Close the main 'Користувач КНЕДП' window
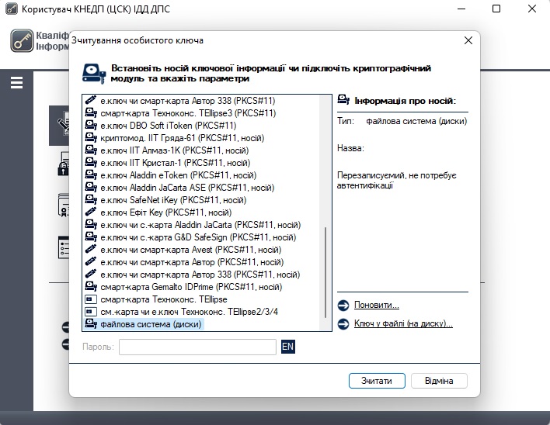550x425 pixels. [x=532, y=9]
